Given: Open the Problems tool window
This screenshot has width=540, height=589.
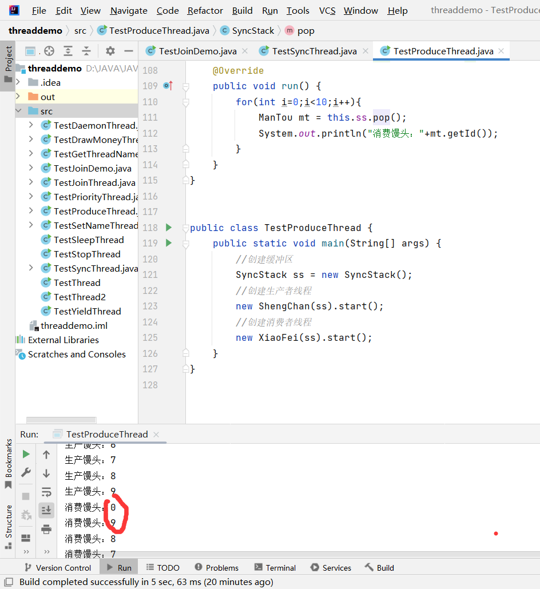Looking at the screenshot, I should pyautogui.click(x=217, y=568).
